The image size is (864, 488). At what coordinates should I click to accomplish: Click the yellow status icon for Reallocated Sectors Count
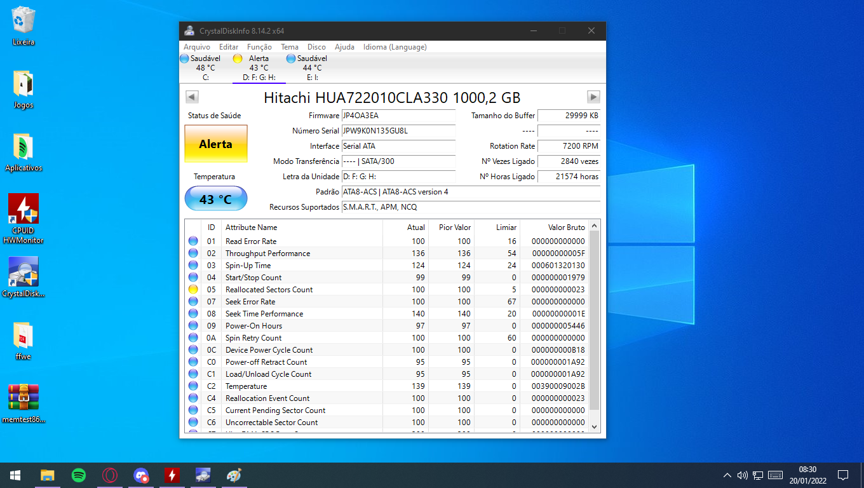[193, 290]
